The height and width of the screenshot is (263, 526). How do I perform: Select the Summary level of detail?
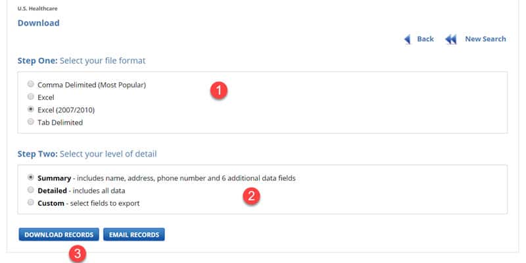pyautogui.click(x=30, y=177)
